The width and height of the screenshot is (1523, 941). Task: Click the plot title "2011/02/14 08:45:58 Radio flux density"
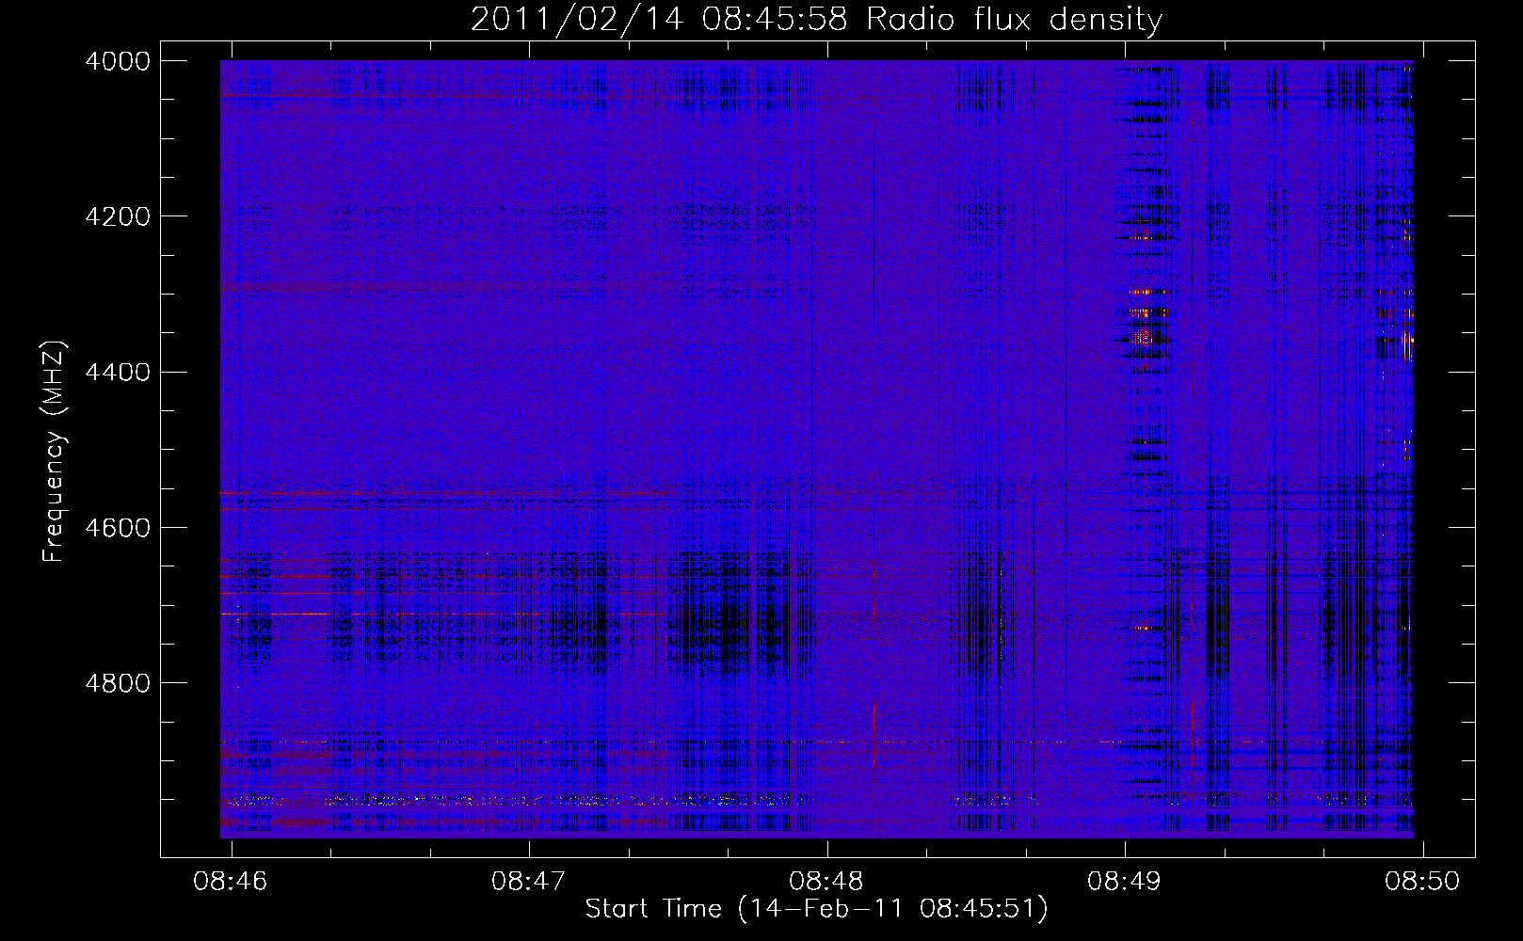pos(816,20)
